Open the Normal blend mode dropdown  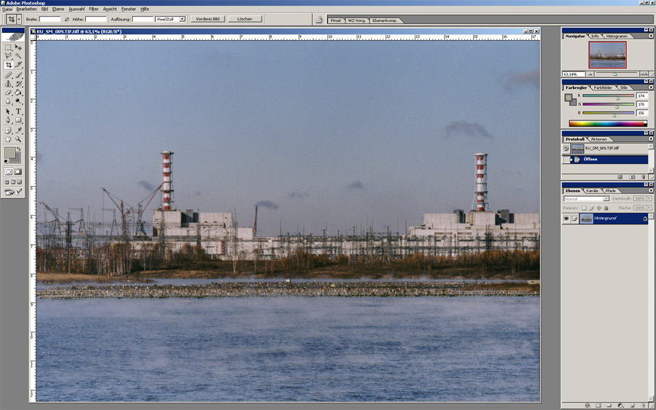click(606, 199)
